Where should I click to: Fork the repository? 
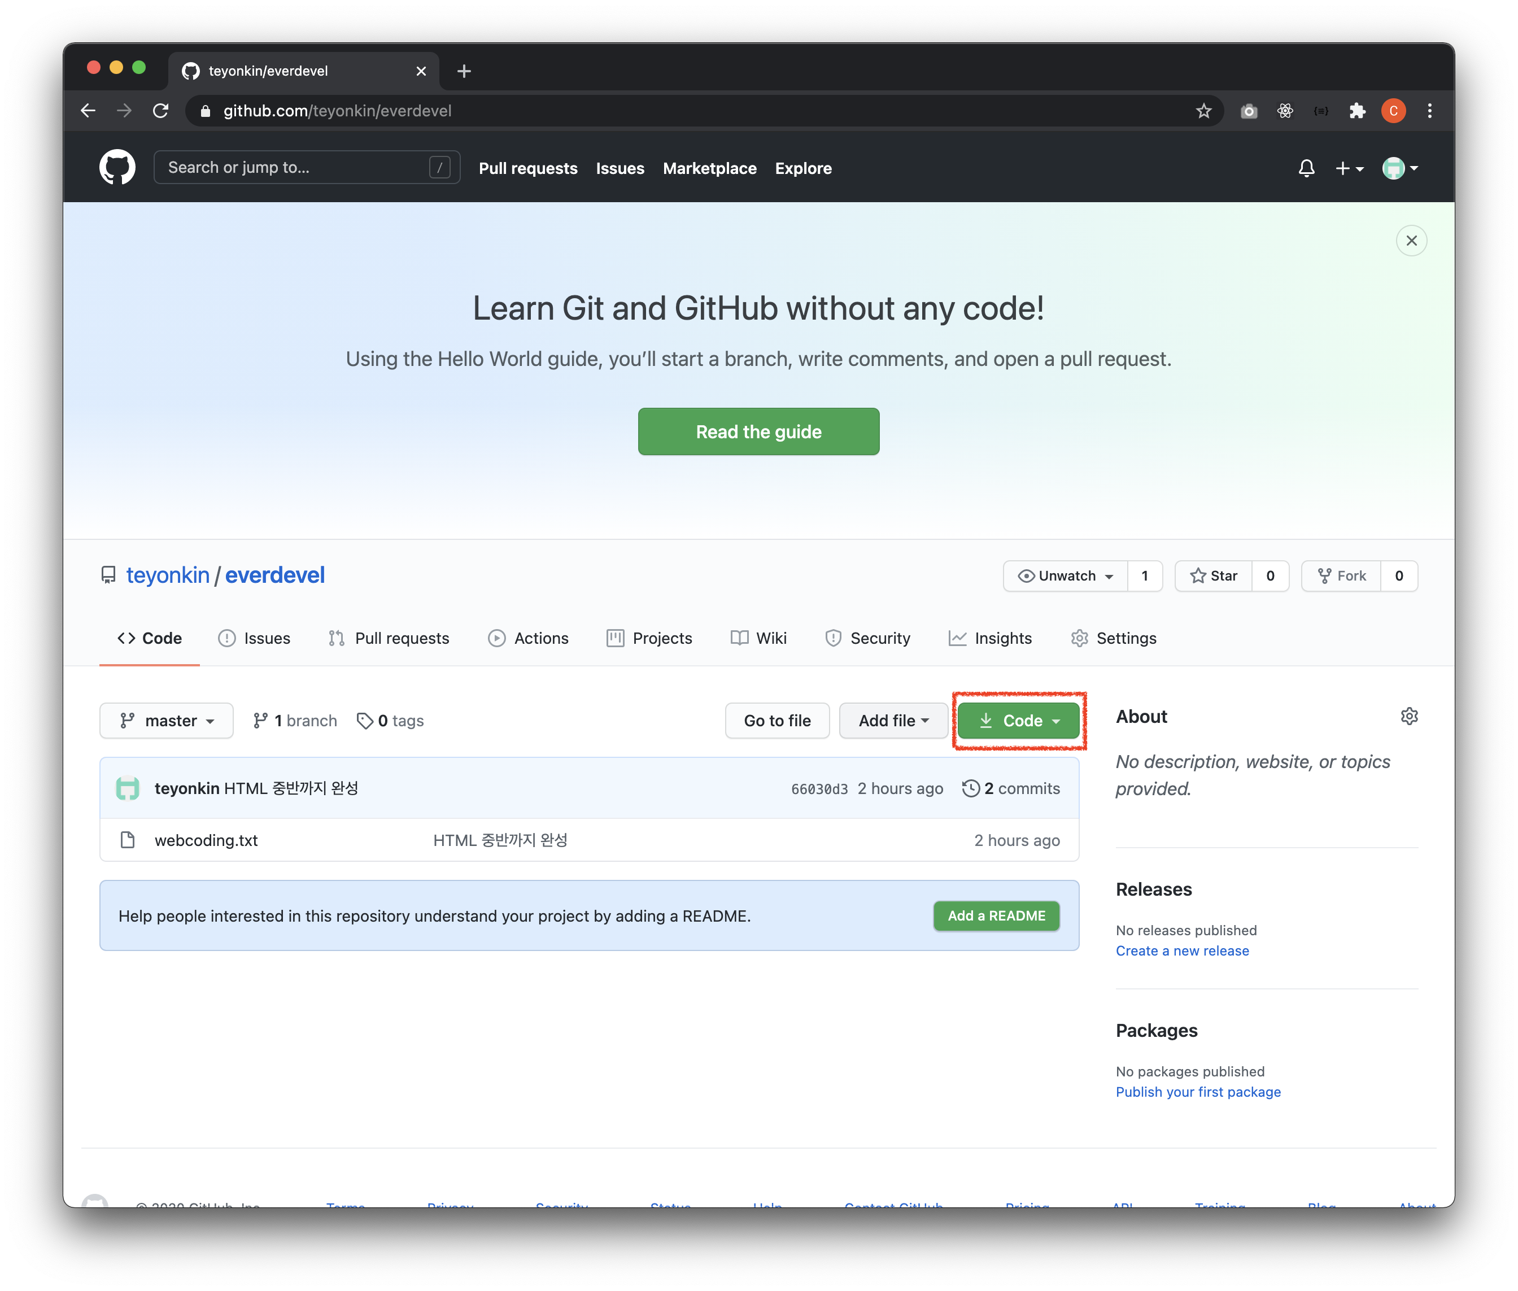tap(1341, 576)
